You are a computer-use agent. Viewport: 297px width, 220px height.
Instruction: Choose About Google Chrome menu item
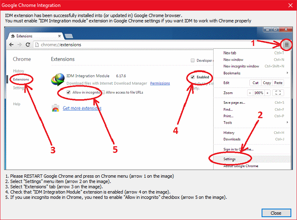coord(252,166)
